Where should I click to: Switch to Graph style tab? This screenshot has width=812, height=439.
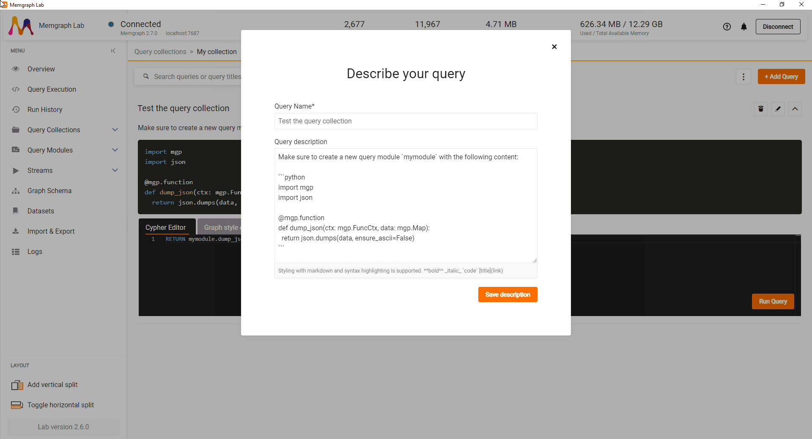[220, 227]
